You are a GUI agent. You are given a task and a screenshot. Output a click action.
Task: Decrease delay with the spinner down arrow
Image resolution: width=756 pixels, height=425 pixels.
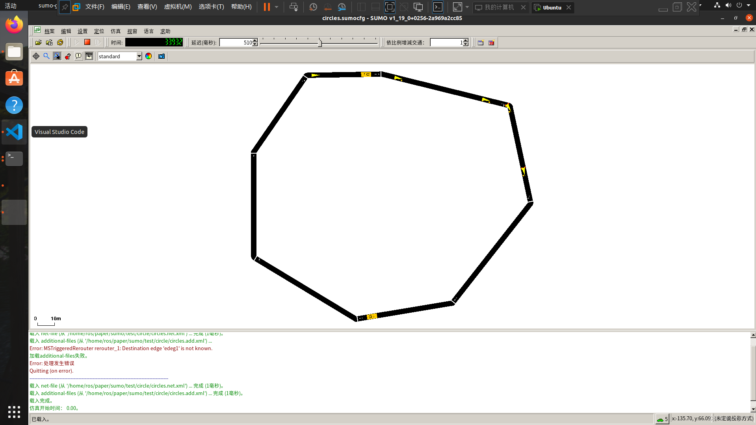255,45
